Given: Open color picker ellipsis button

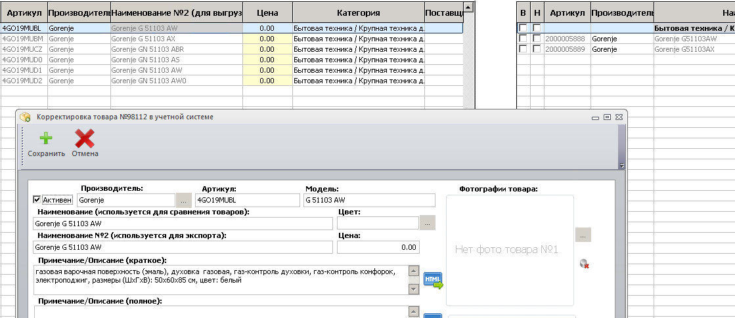Looking at the screenshot, I should coord(428,223).
